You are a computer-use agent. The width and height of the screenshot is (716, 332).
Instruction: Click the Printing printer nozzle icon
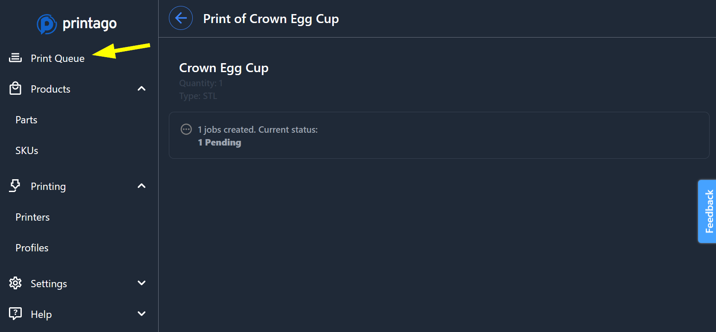click(15, 186)
